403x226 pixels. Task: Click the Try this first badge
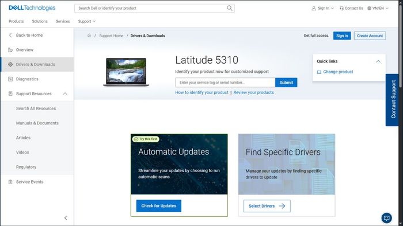(x=146, y=139)
